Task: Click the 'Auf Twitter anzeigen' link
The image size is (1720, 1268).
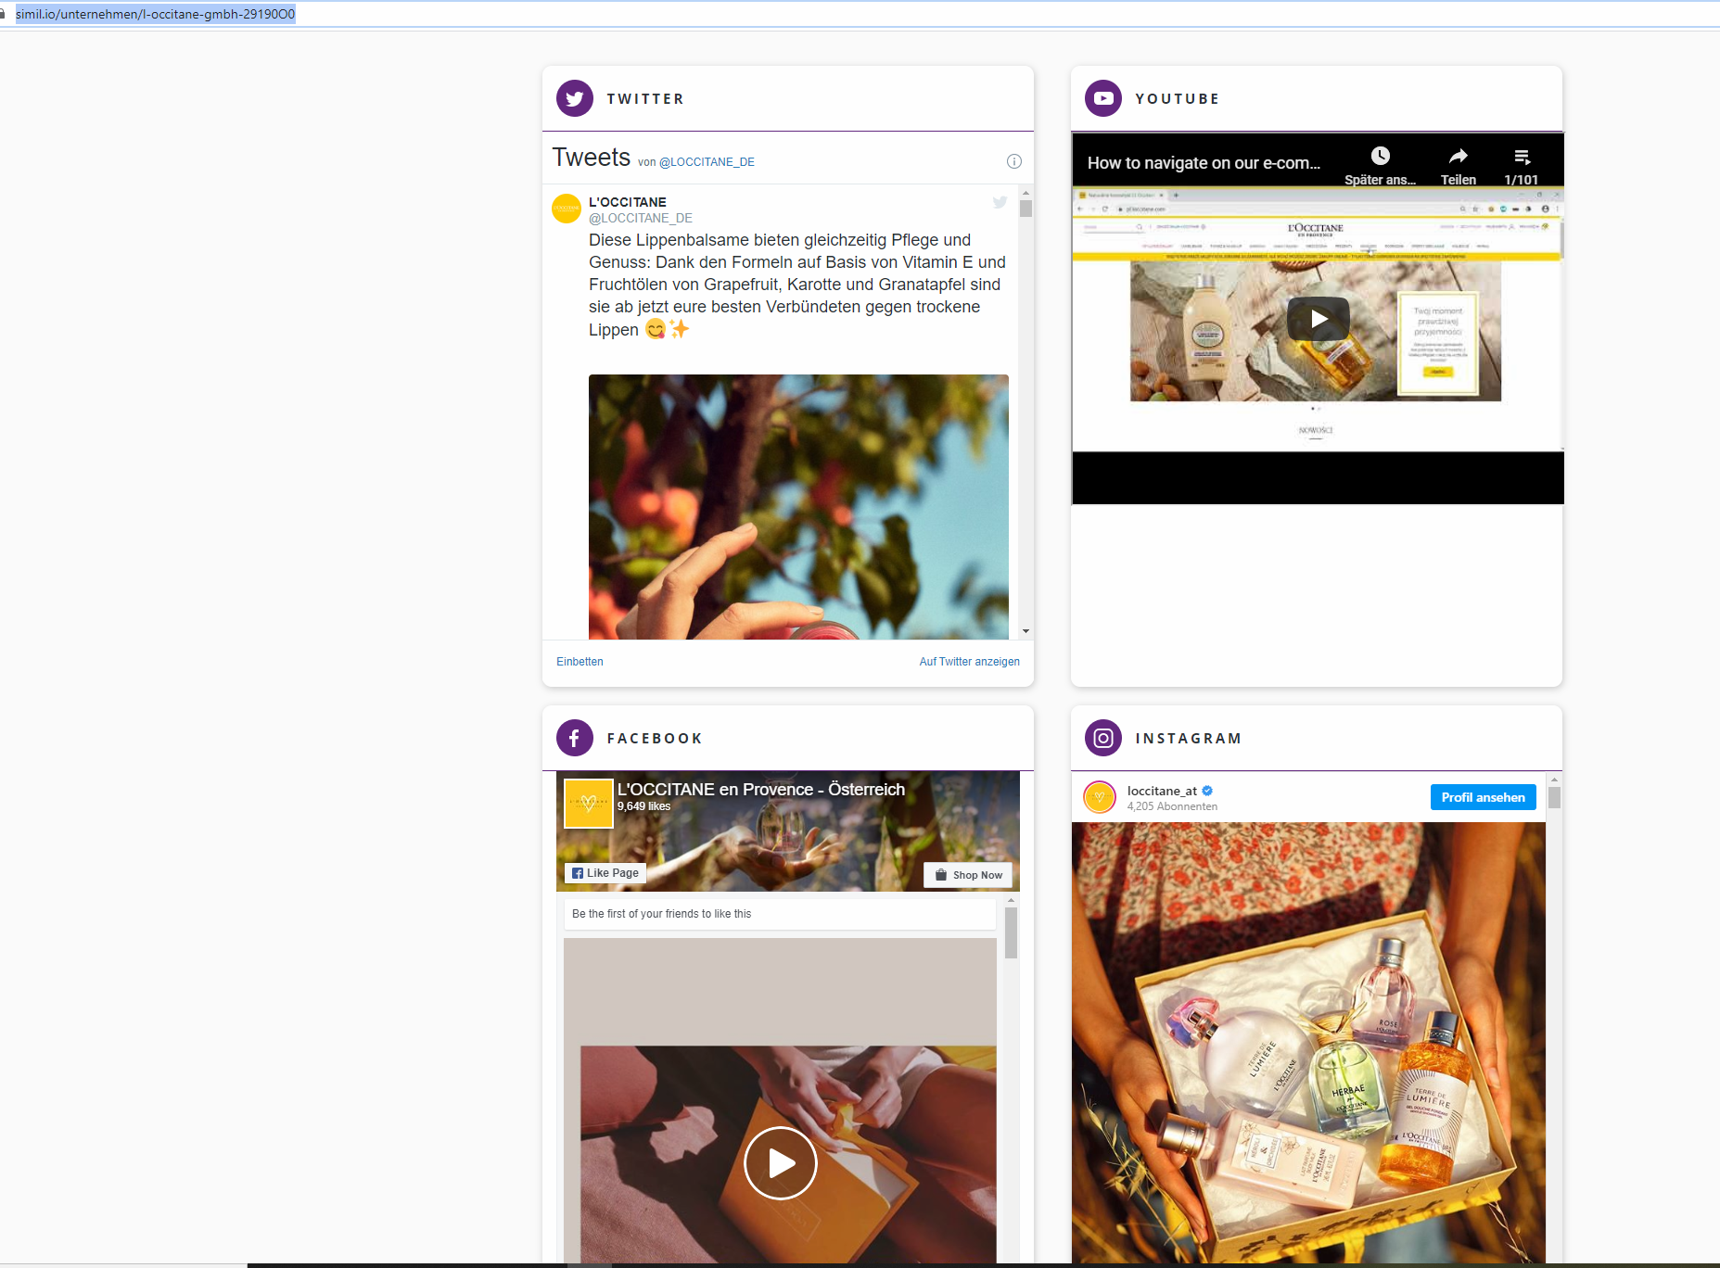Action: coord(969,661)
